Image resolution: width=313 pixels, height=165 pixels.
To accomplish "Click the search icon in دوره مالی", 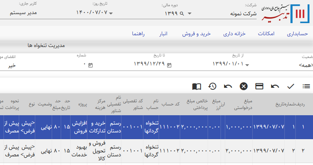I will click(x=181, y=13).
